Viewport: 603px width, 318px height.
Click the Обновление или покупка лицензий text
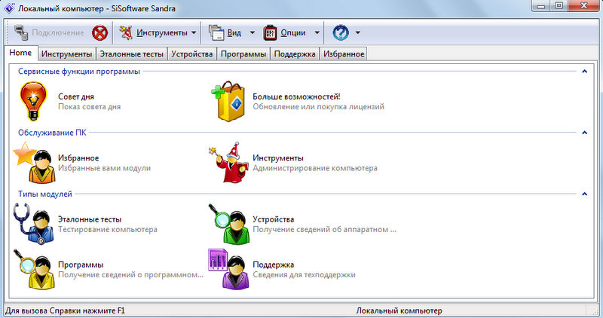click(x=318, y=107)
